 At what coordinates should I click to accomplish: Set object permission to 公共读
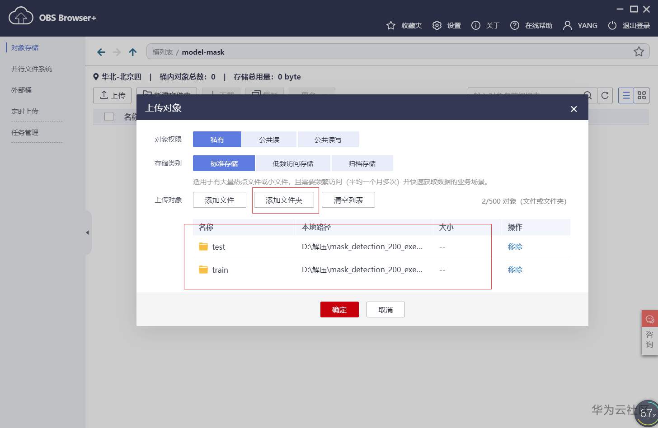click(269, 140)
